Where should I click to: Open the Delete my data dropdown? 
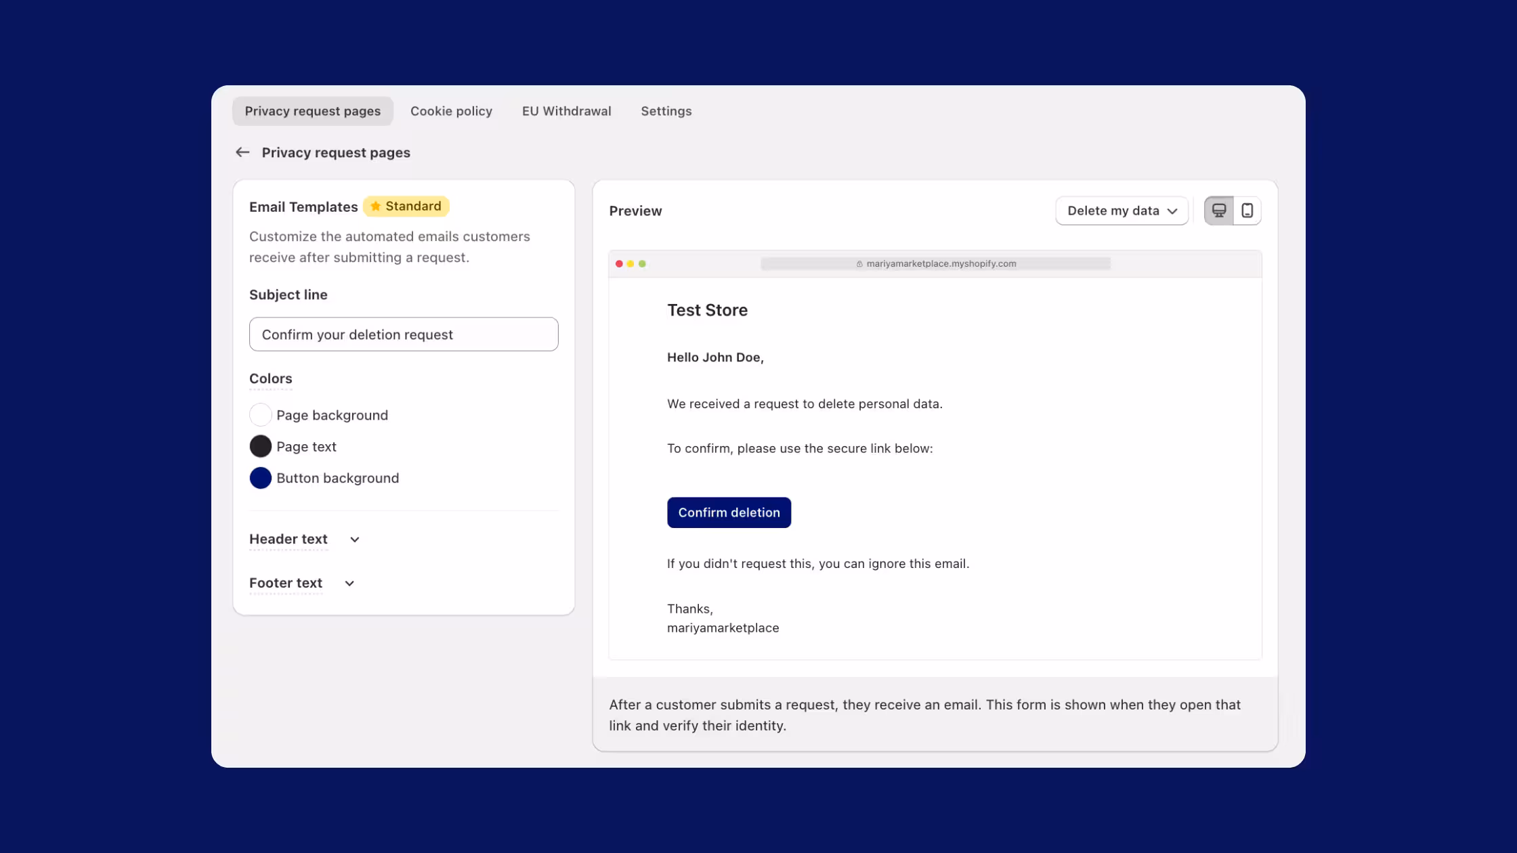click(1121, 211)
